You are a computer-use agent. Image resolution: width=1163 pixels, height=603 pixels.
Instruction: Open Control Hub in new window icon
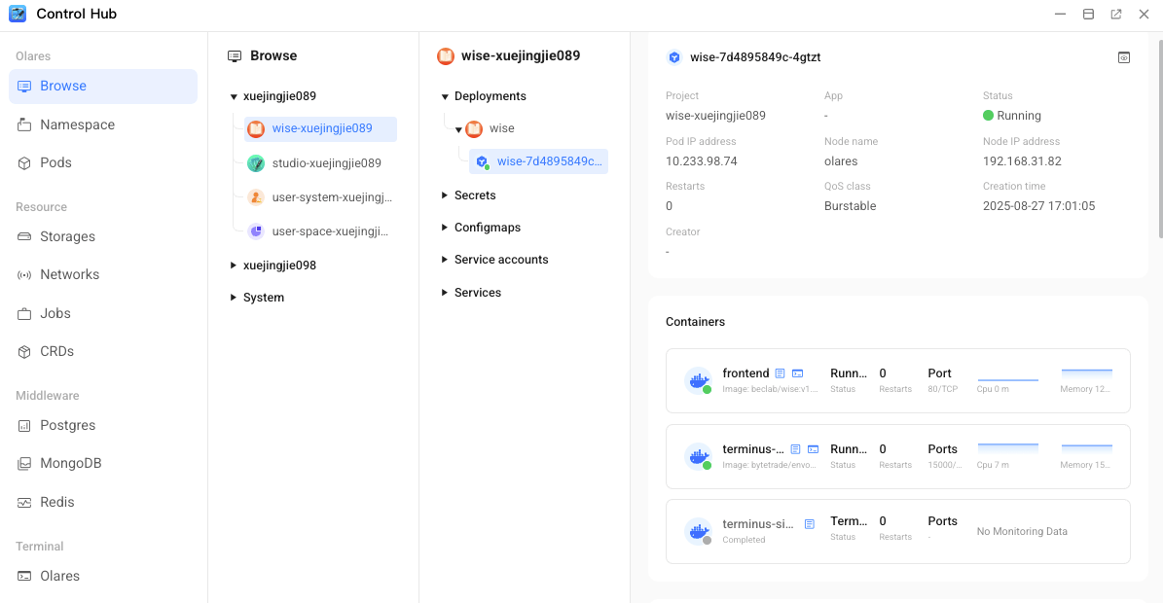tap(1115, 15)
